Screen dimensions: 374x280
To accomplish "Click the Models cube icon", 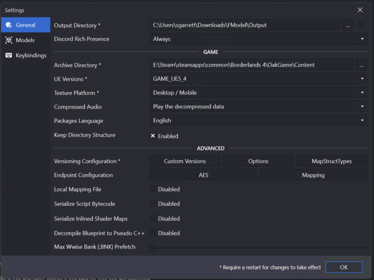I will pos(9,40).
